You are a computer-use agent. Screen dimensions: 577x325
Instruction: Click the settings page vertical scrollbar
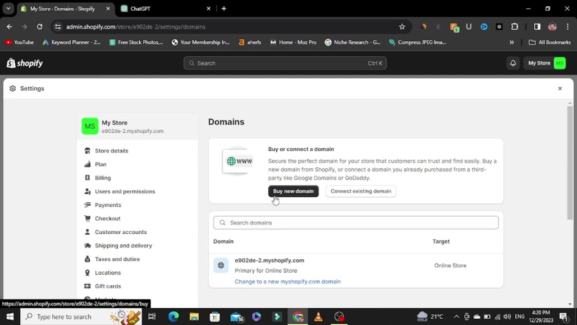coord(570,162)
